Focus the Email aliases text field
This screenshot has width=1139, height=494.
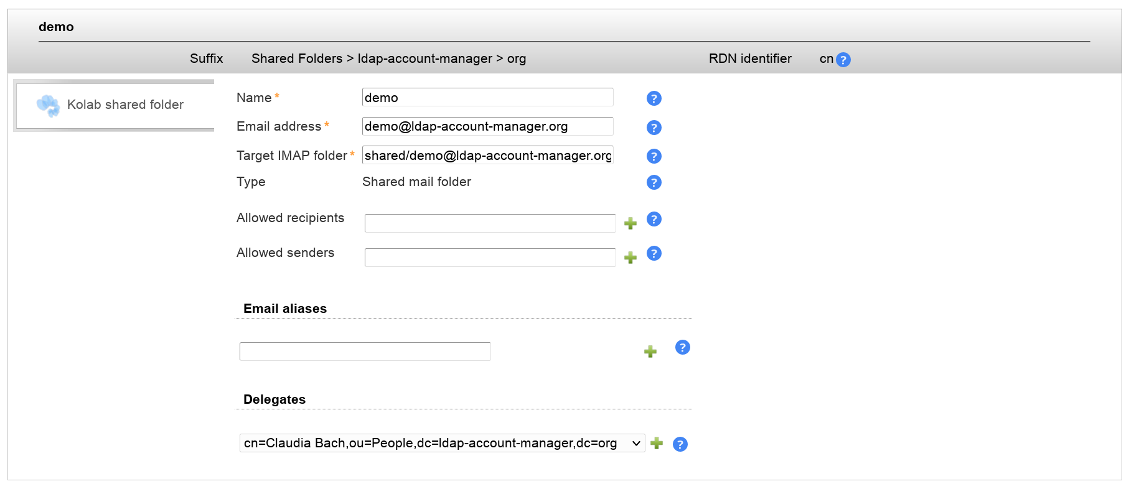coord(365,352)
